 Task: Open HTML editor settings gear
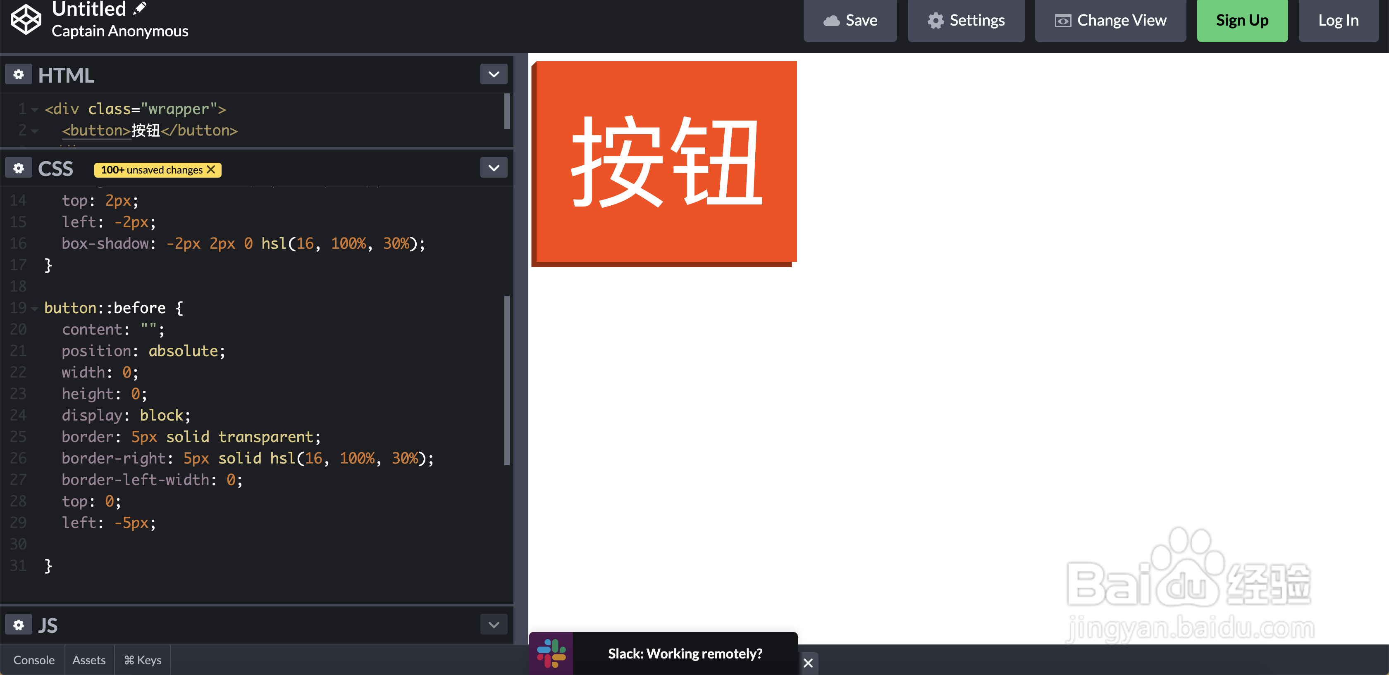pos(18,74)
